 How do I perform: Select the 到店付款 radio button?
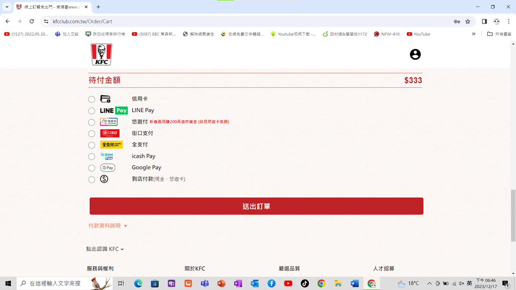coord(91,179)
